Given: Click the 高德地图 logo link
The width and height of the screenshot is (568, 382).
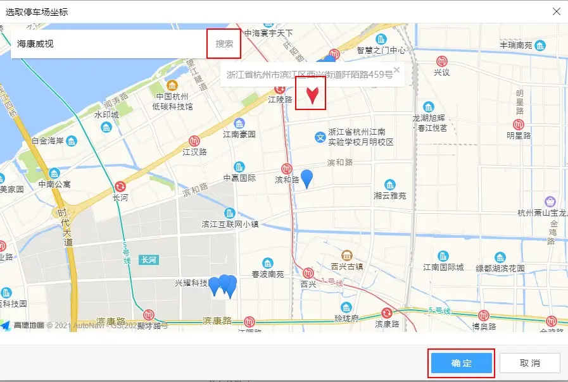Looking at the screenshot, I should coord(24,325).
